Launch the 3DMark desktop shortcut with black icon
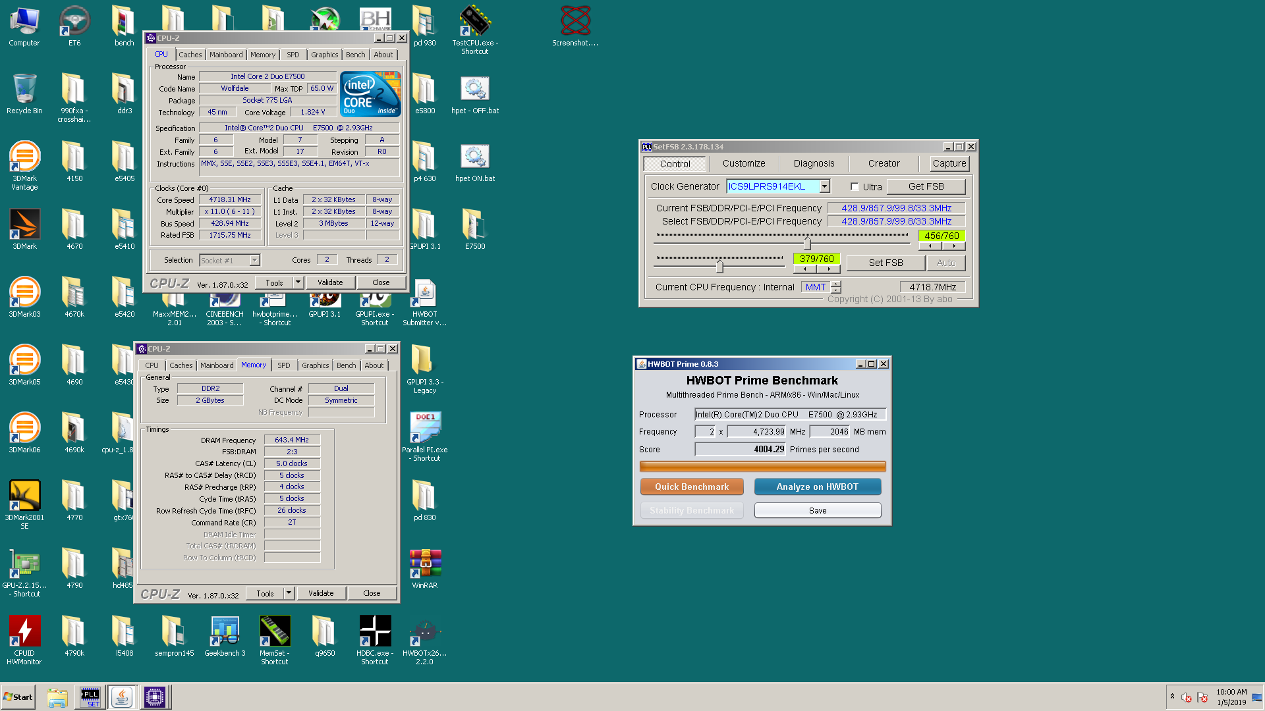 coord(24,229)
